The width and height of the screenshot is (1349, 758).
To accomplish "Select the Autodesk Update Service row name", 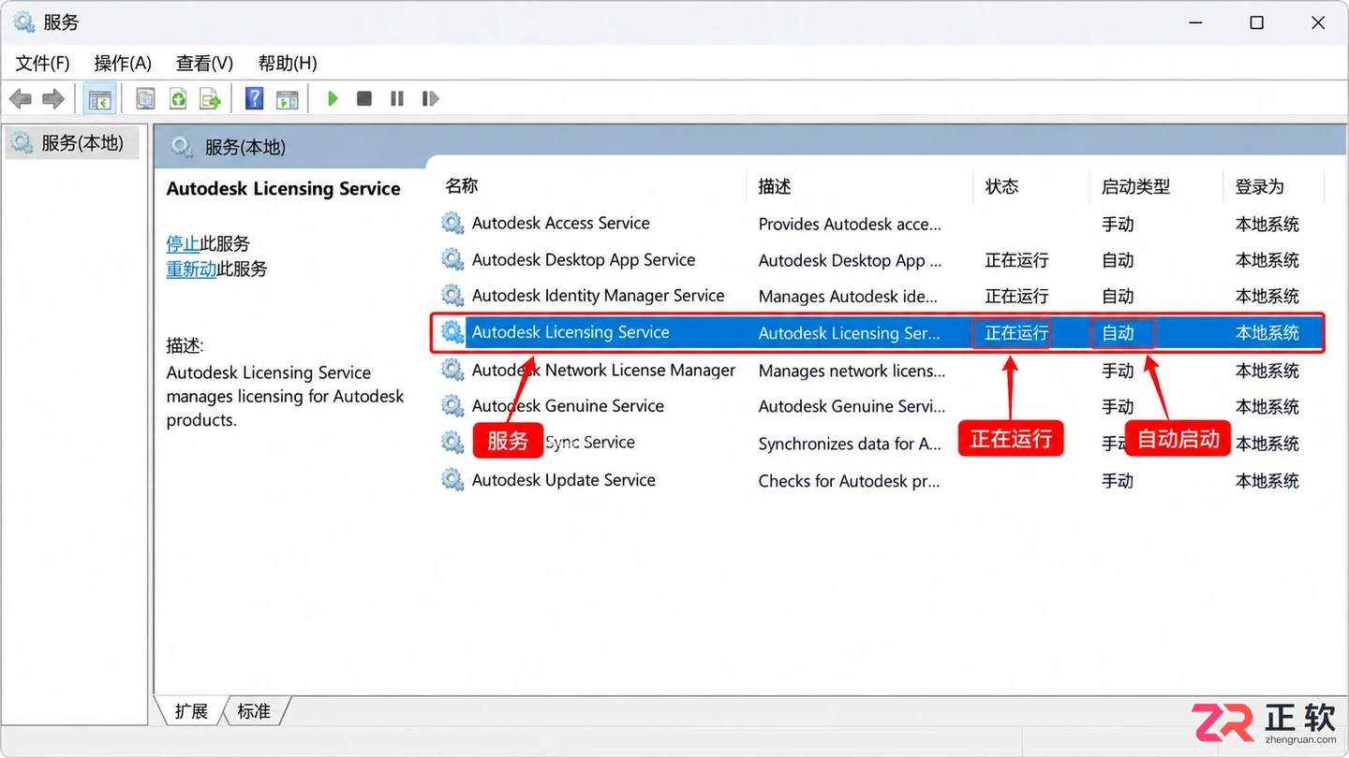I will pyautogui.click(x=564, y=480).
